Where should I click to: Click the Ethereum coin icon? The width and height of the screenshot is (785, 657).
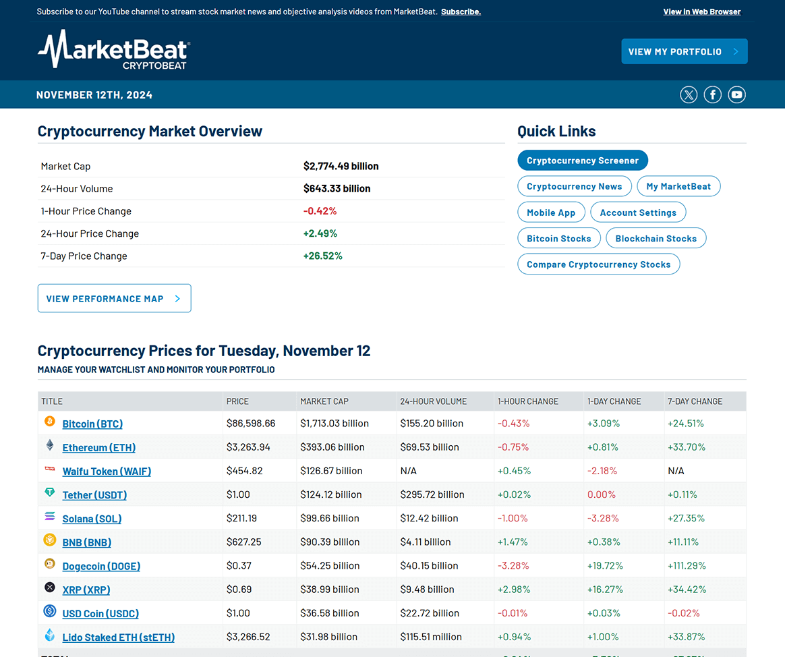[50, 445]
